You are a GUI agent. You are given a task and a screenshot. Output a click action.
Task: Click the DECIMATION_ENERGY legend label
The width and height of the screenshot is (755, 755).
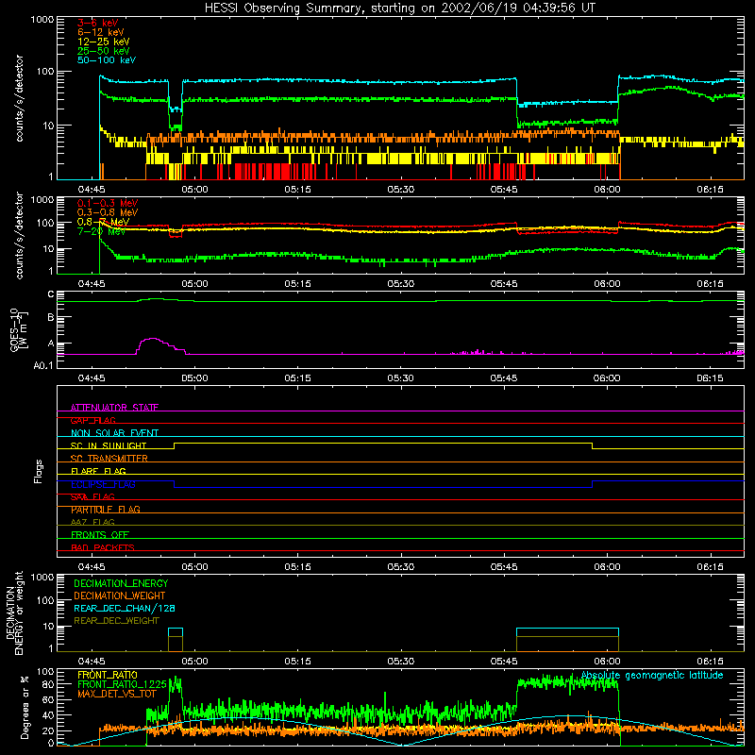121,583
